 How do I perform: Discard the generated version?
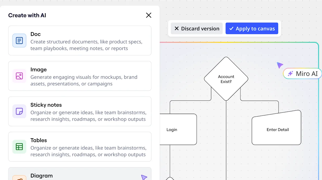197,28
